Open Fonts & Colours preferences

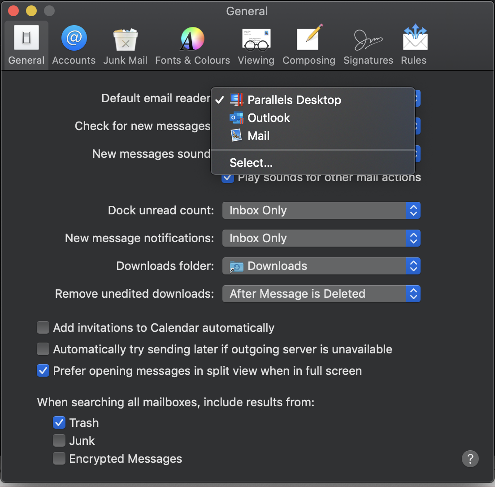pos(192,46)
